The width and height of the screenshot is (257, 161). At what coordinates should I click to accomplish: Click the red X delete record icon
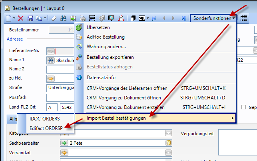coord(21,18)
